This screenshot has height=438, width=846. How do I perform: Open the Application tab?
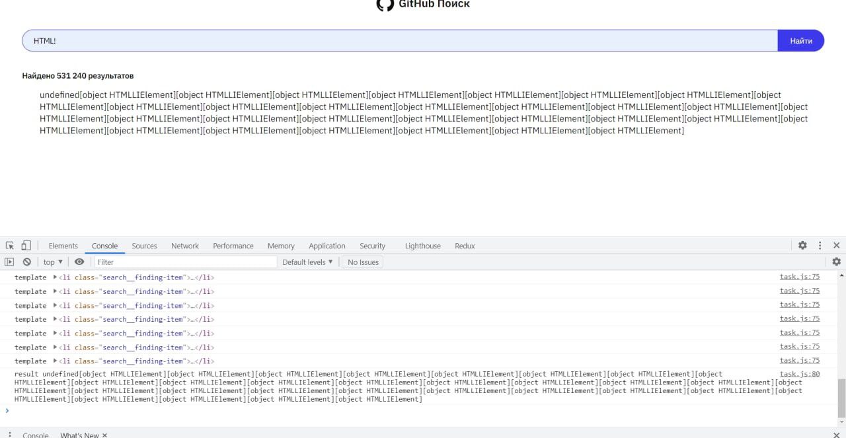pyautogui.click(x=327, y=246)
